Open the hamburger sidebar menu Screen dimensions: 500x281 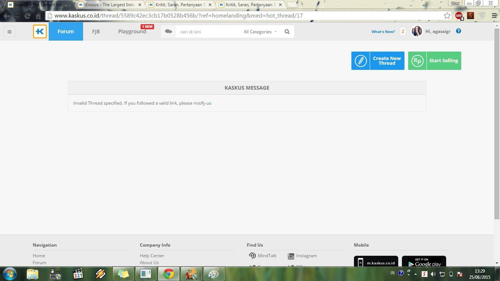tap(9, 32)
